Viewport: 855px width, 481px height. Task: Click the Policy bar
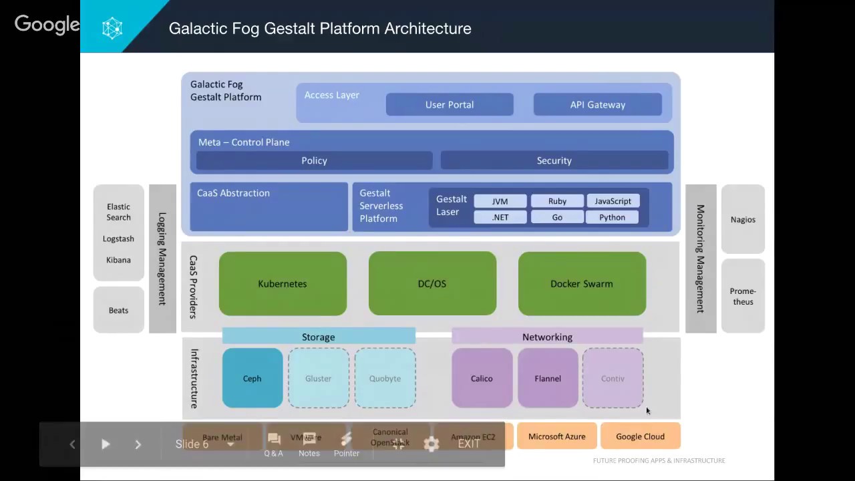[x=314, y=160]
